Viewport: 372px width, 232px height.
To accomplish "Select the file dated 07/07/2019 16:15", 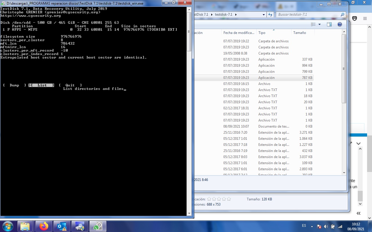I will tap(254, 84).
